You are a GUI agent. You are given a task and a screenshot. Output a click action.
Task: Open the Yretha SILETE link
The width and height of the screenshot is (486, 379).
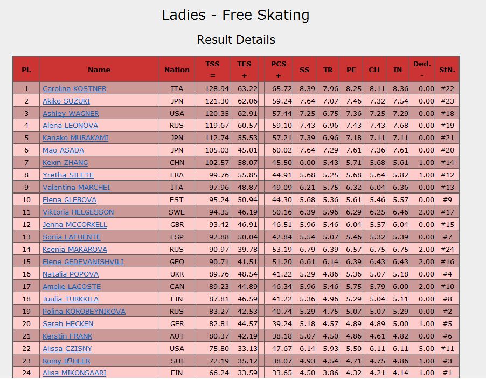tap(68, 175)
